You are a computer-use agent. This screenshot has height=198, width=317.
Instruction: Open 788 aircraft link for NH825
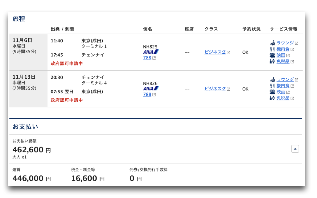click(147, 58)
